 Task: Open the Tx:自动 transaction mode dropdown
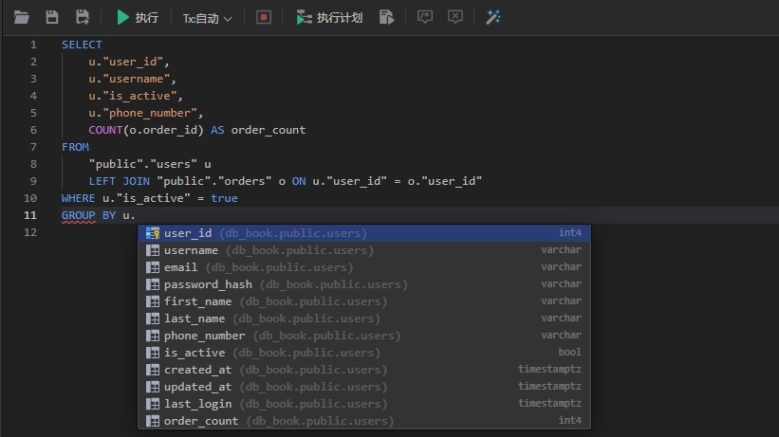click(207, 18)
